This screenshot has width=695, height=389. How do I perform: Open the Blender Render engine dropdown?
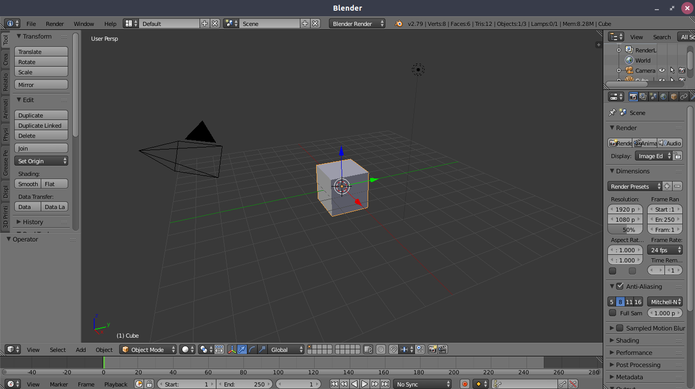click(357, 23)
